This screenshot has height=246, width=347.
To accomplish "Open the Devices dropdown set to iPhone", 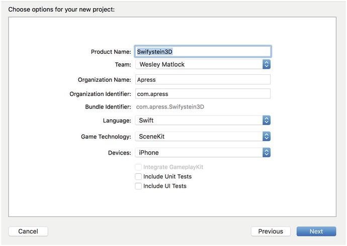I will coord(203,153).
